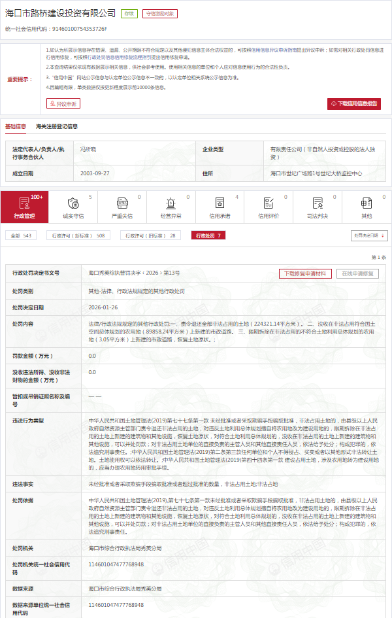
Task: Click the 其他 category icon
Action: (x=367, y=203)
